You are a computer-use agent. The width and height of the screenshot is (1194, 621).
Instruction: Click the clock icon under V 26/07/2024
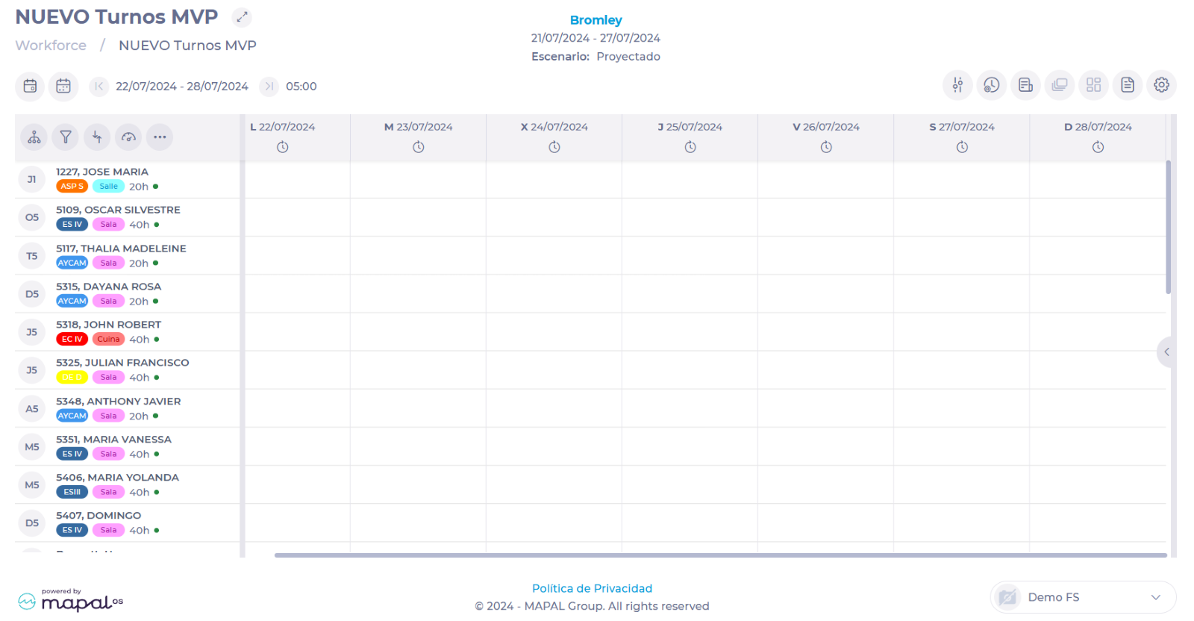[x=826, y=147]
